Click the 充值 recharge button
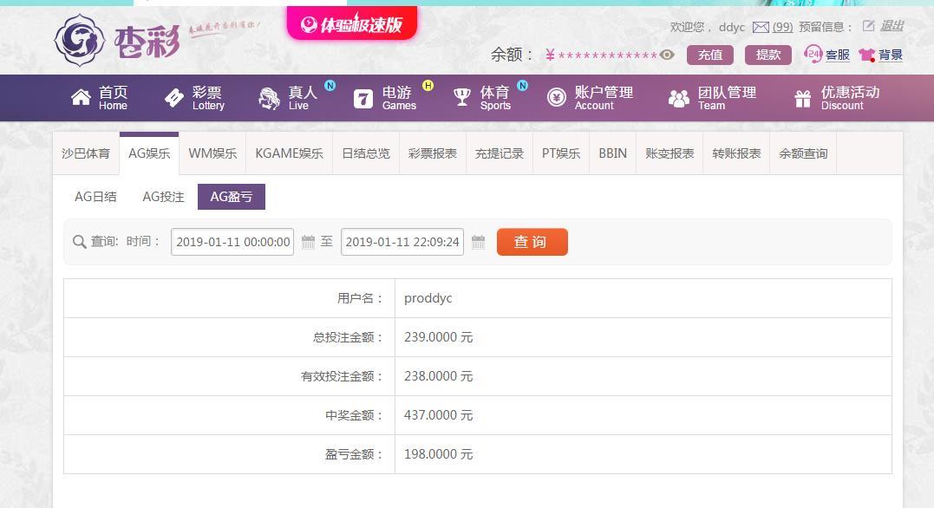Image resolution: width=934 pixels, height=508 pixels. (710, 55)
